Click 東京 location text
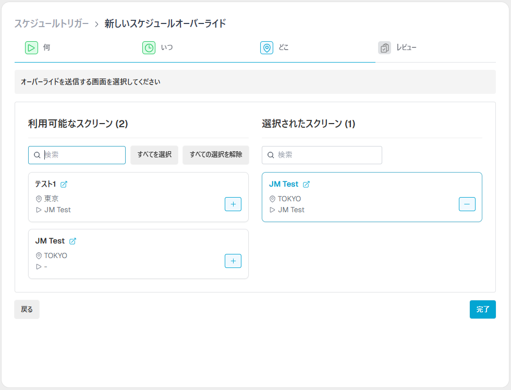Screen dimensions: 511x390 click(x=51, y=199)
